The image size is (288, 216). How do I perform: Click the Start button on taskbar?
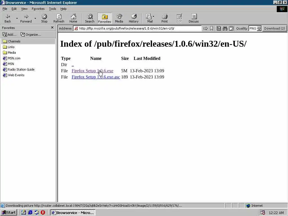tap(9, 213)
